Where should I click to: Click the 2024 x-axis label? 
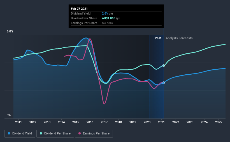tap(204, 122)
